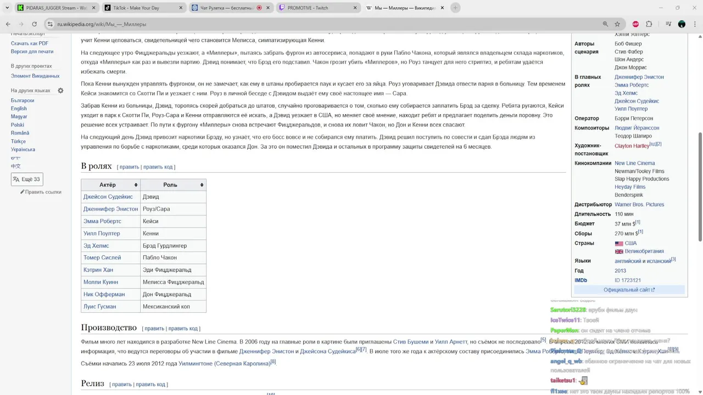
Task: Close the PROMOTIVE Twitch tab
Action: coord(355,8)
